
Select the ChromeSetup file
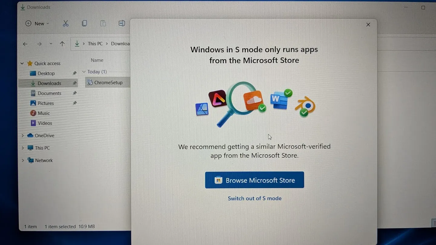(x=107, y=82)
